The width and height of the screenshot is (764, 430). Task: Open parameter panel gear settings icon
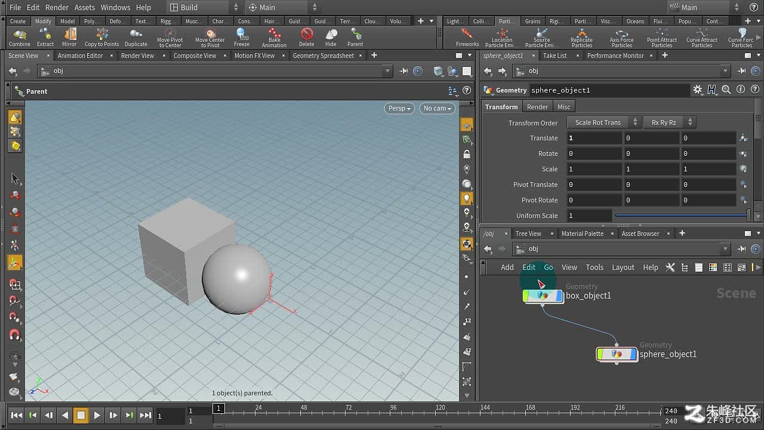(698, 90)
